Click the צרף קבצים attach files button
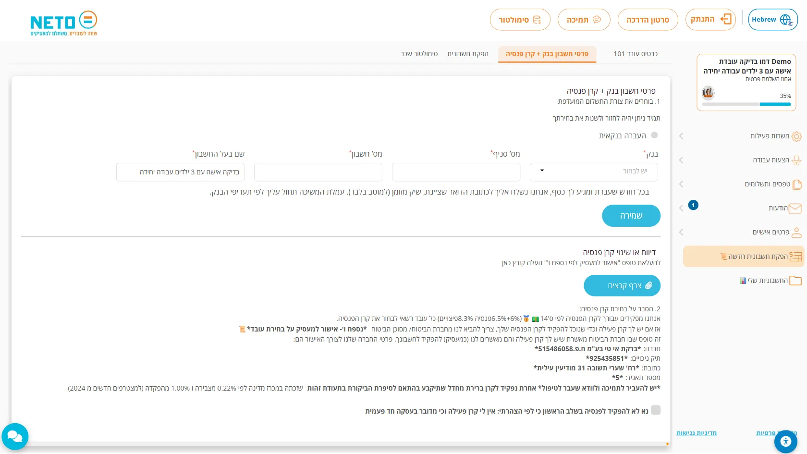807x454 pixels. [622, 285]
